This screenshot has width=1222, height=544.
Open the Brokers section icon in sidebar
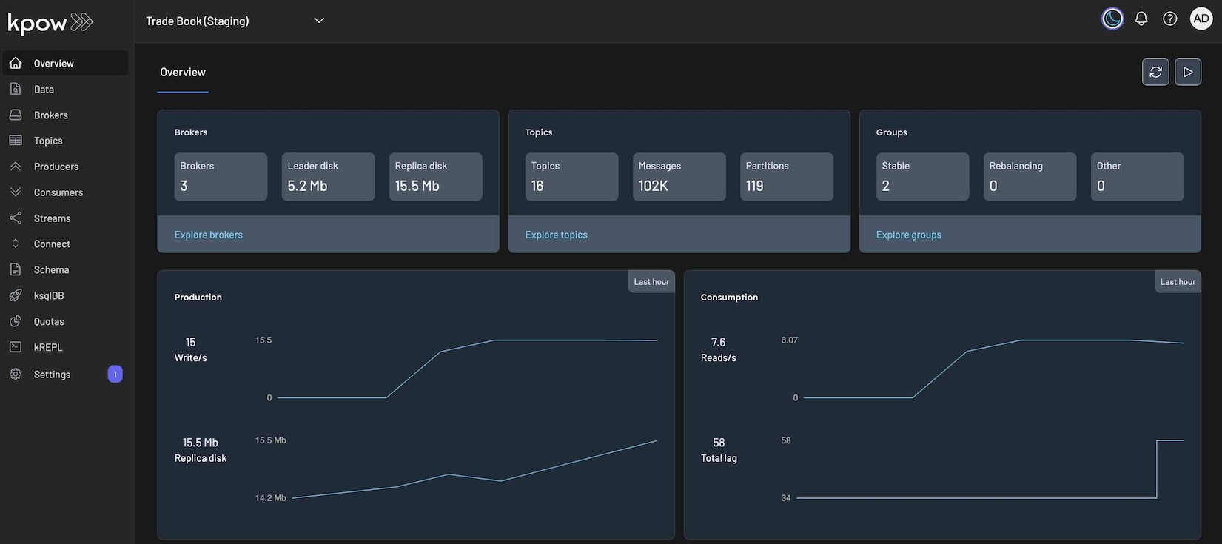coord(16,115)
